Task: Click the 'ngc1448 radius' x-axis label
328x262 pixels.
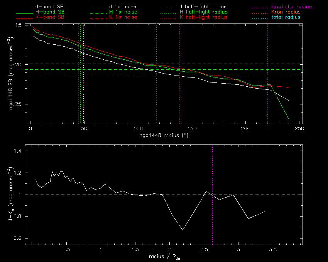Action: [x=164, y=135]
